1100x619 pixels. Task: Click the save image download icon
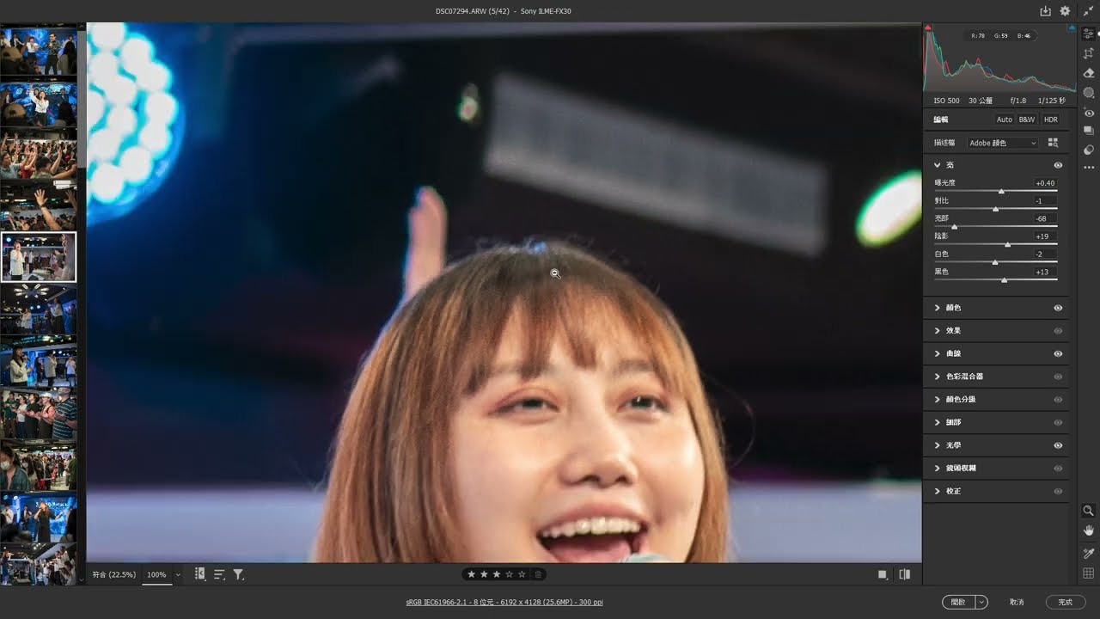1045,11
